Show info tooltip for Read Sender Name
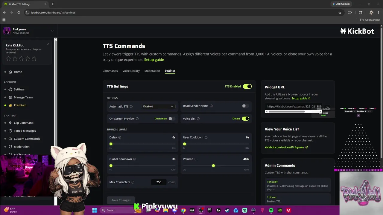The width and height of the screenshot is (383, 215). (x=211, y=106)
